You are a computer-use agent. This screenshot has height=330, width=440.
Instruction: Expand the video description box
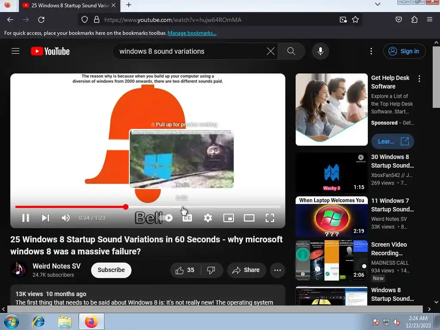[x=148, y=295]
